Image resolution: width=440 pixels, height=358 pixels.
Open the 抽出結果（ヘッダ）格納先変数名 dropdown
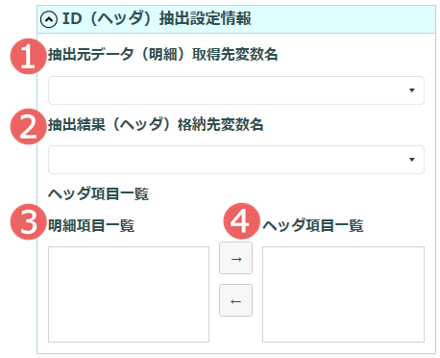[236, 160]
